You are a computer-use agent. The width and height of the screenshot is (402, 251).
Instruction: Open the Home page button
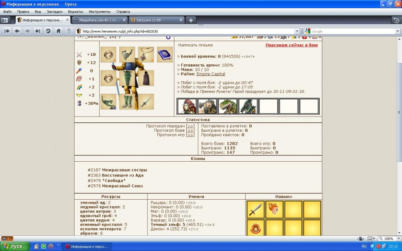(x=59, y=31)
